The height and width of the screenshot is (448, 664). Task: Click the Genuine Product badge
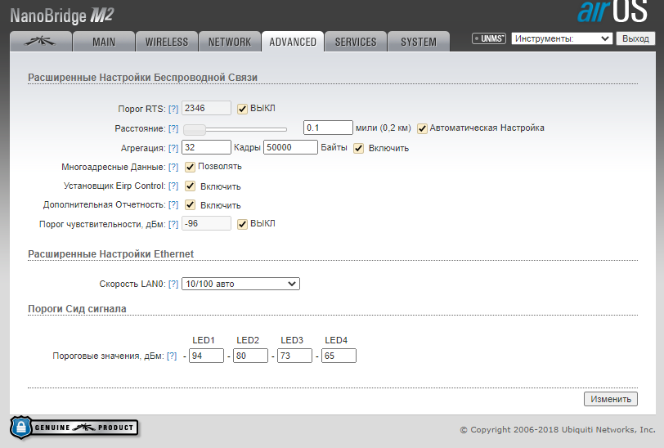(74, 428)
